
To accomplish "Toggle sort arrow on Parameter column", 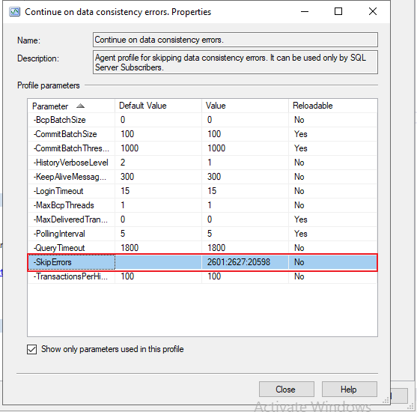I will point(80,106).
